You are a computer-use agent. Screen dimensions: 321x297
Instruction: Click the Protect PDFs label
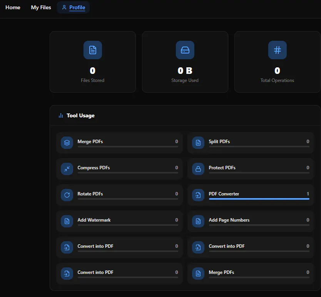coord(222,168)
